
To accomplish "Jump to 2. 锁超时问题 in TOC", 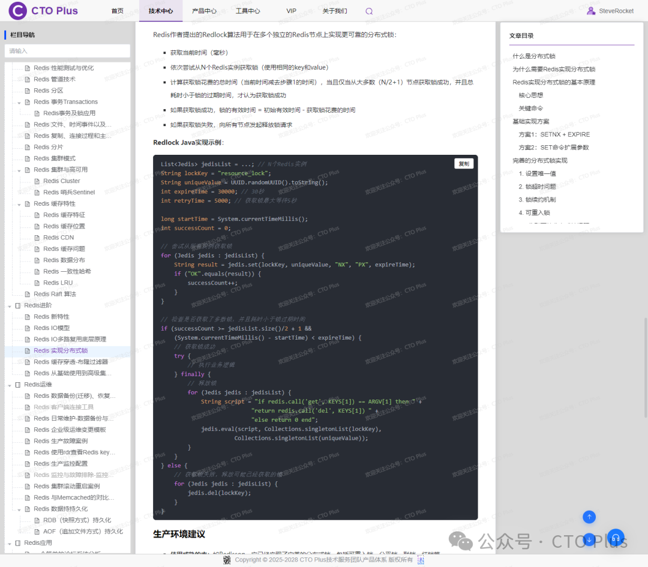I will pos(537,187).
